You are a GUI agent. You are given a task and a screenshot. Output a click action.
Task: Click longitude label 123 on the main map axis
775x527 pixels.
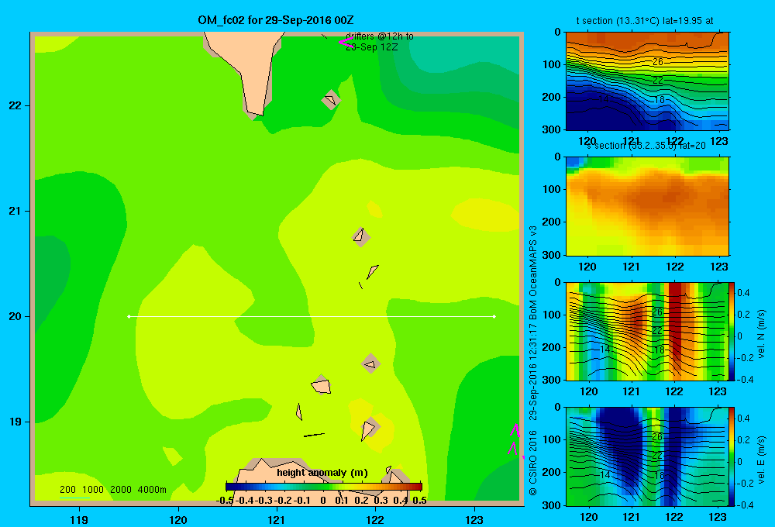[x=474, y=519]
